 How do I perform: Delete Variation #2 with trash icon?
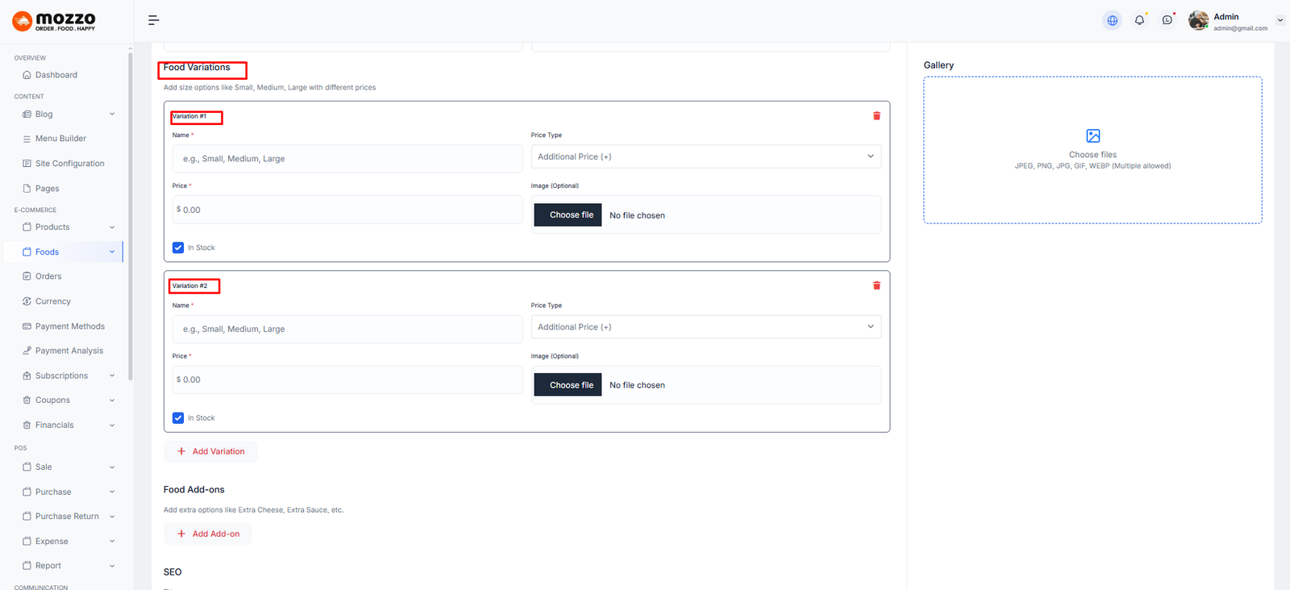(876, 286)
